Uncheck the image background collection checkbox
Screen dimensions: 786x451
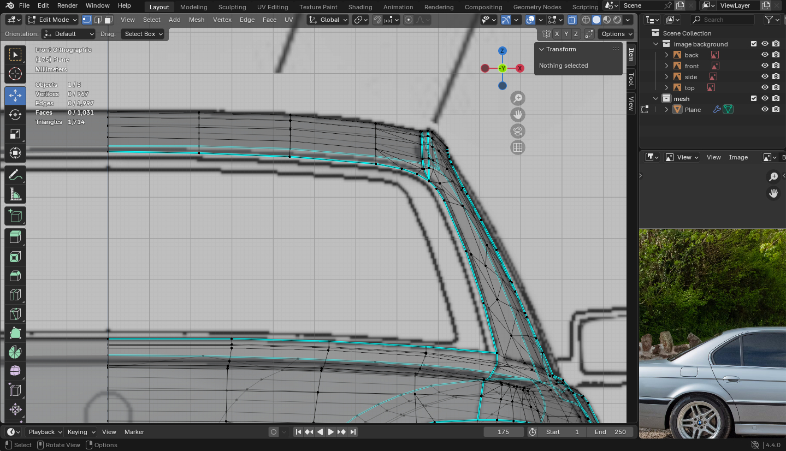click(754, 44)
